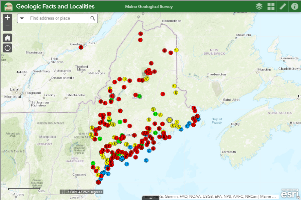Select the measurement ruler tool

click(283, 6)
